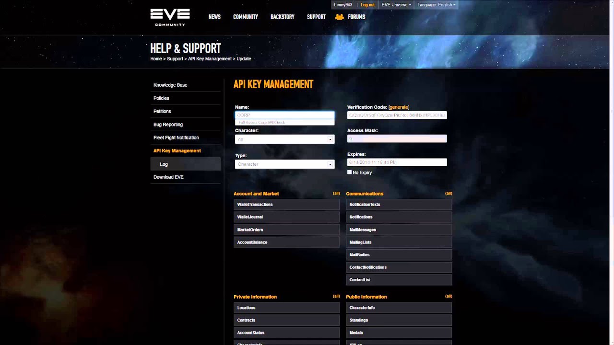Toggle MailMessages permission
The height and width of the screenshot is (345, 614).
[x=399, y=230]
